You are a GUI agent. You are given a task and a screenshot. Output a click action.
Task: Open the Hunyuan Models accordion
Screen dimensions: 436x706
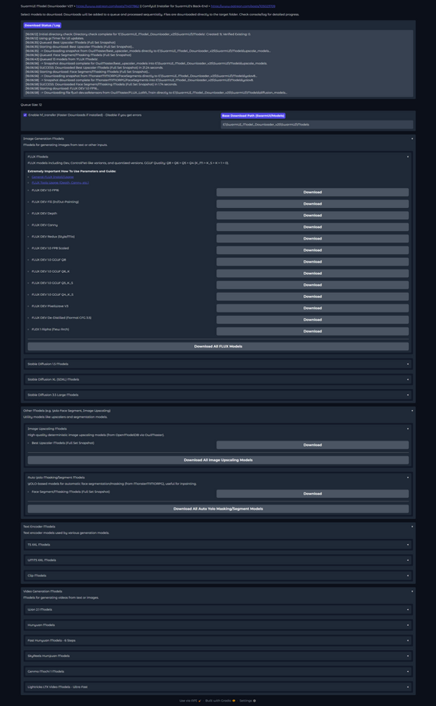218,625
